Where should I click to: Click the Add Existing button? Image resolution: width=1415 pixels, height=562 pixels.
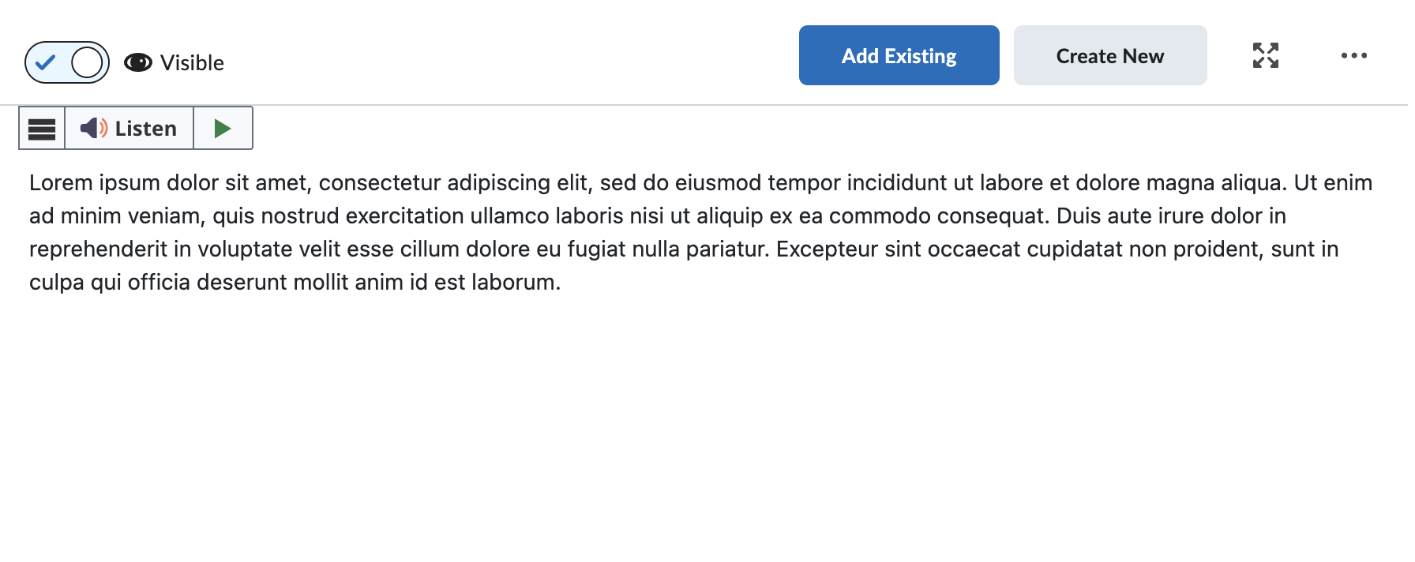[899, 55]
